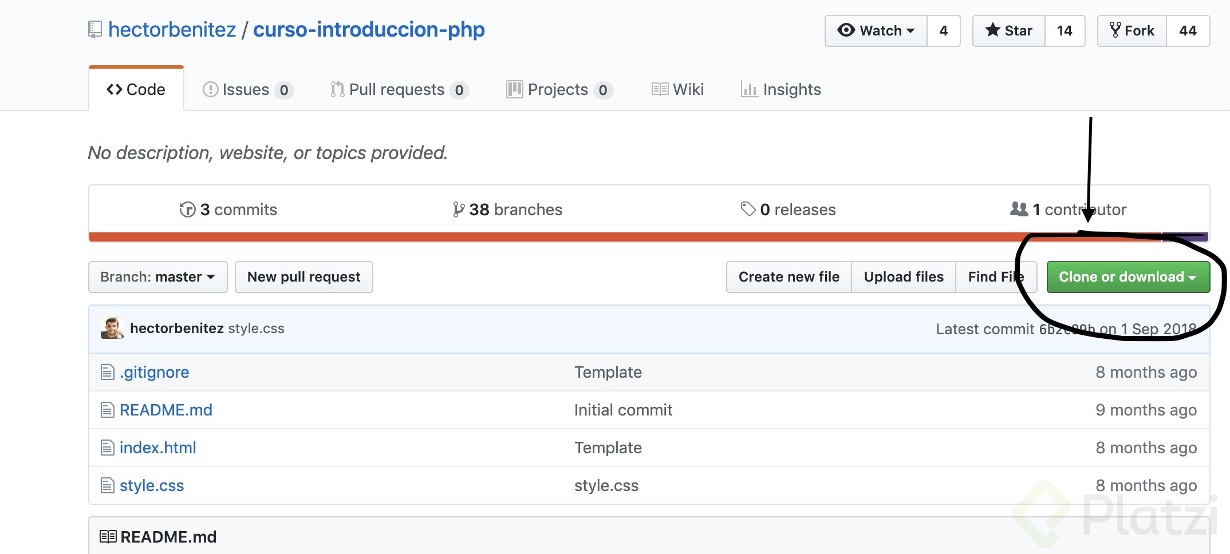Screen dimensions: 1230x554
Task: Click New pull request button
Action: 304,277
